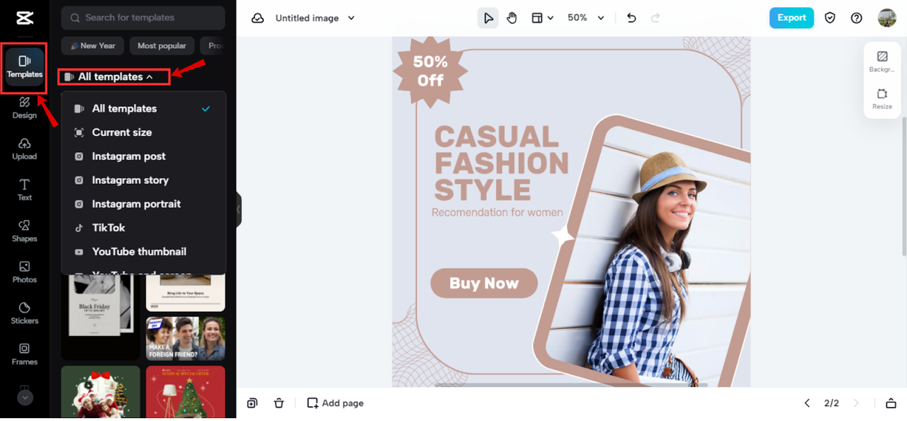Open the help question mark icon

(x=857, y=18)
